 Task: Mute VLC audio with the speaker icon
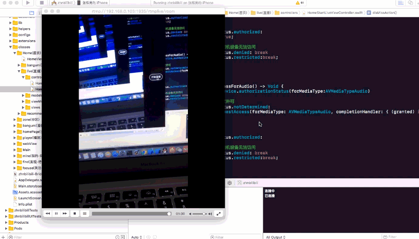coord(190,214)
